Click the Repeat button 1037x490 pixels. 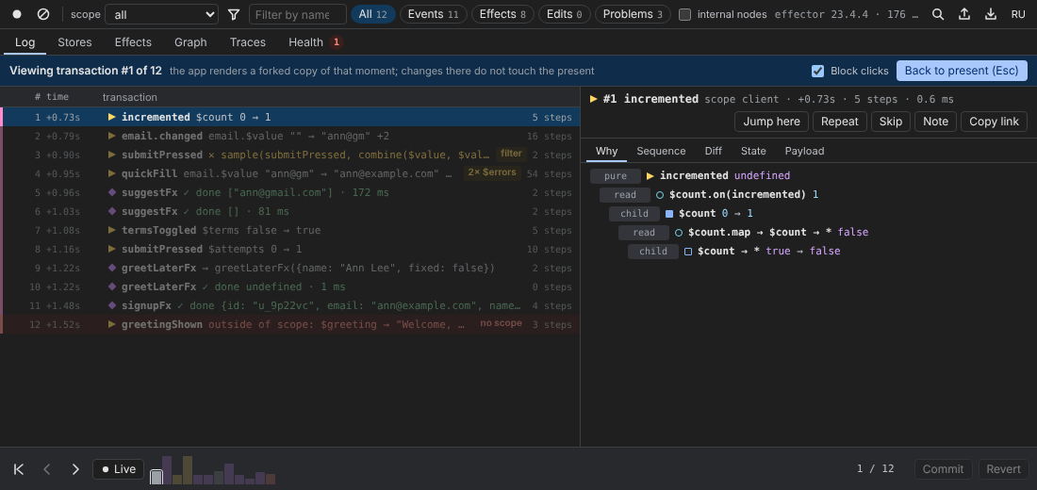tap(839, 122)
